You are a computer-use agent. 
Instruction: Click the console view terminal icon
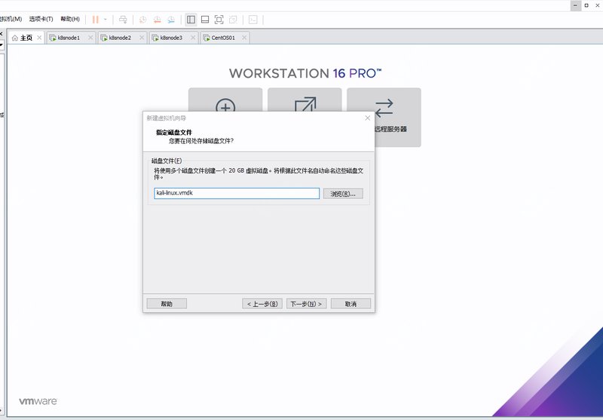click(x=253, y=19)
